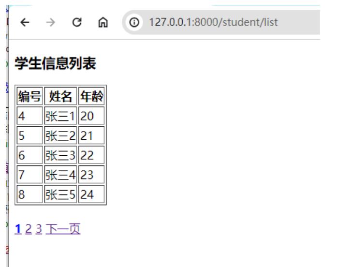Click the ID cell showing 7
This screenshot has width=338, height=267.
29,175
